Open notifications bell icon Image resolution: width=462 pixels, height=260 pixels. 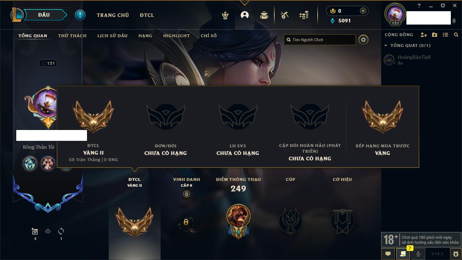coord(454,21)
